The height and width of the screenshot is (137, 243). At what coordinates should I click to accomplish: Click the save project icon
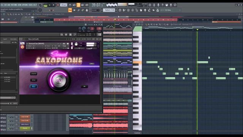coord(166,5)
